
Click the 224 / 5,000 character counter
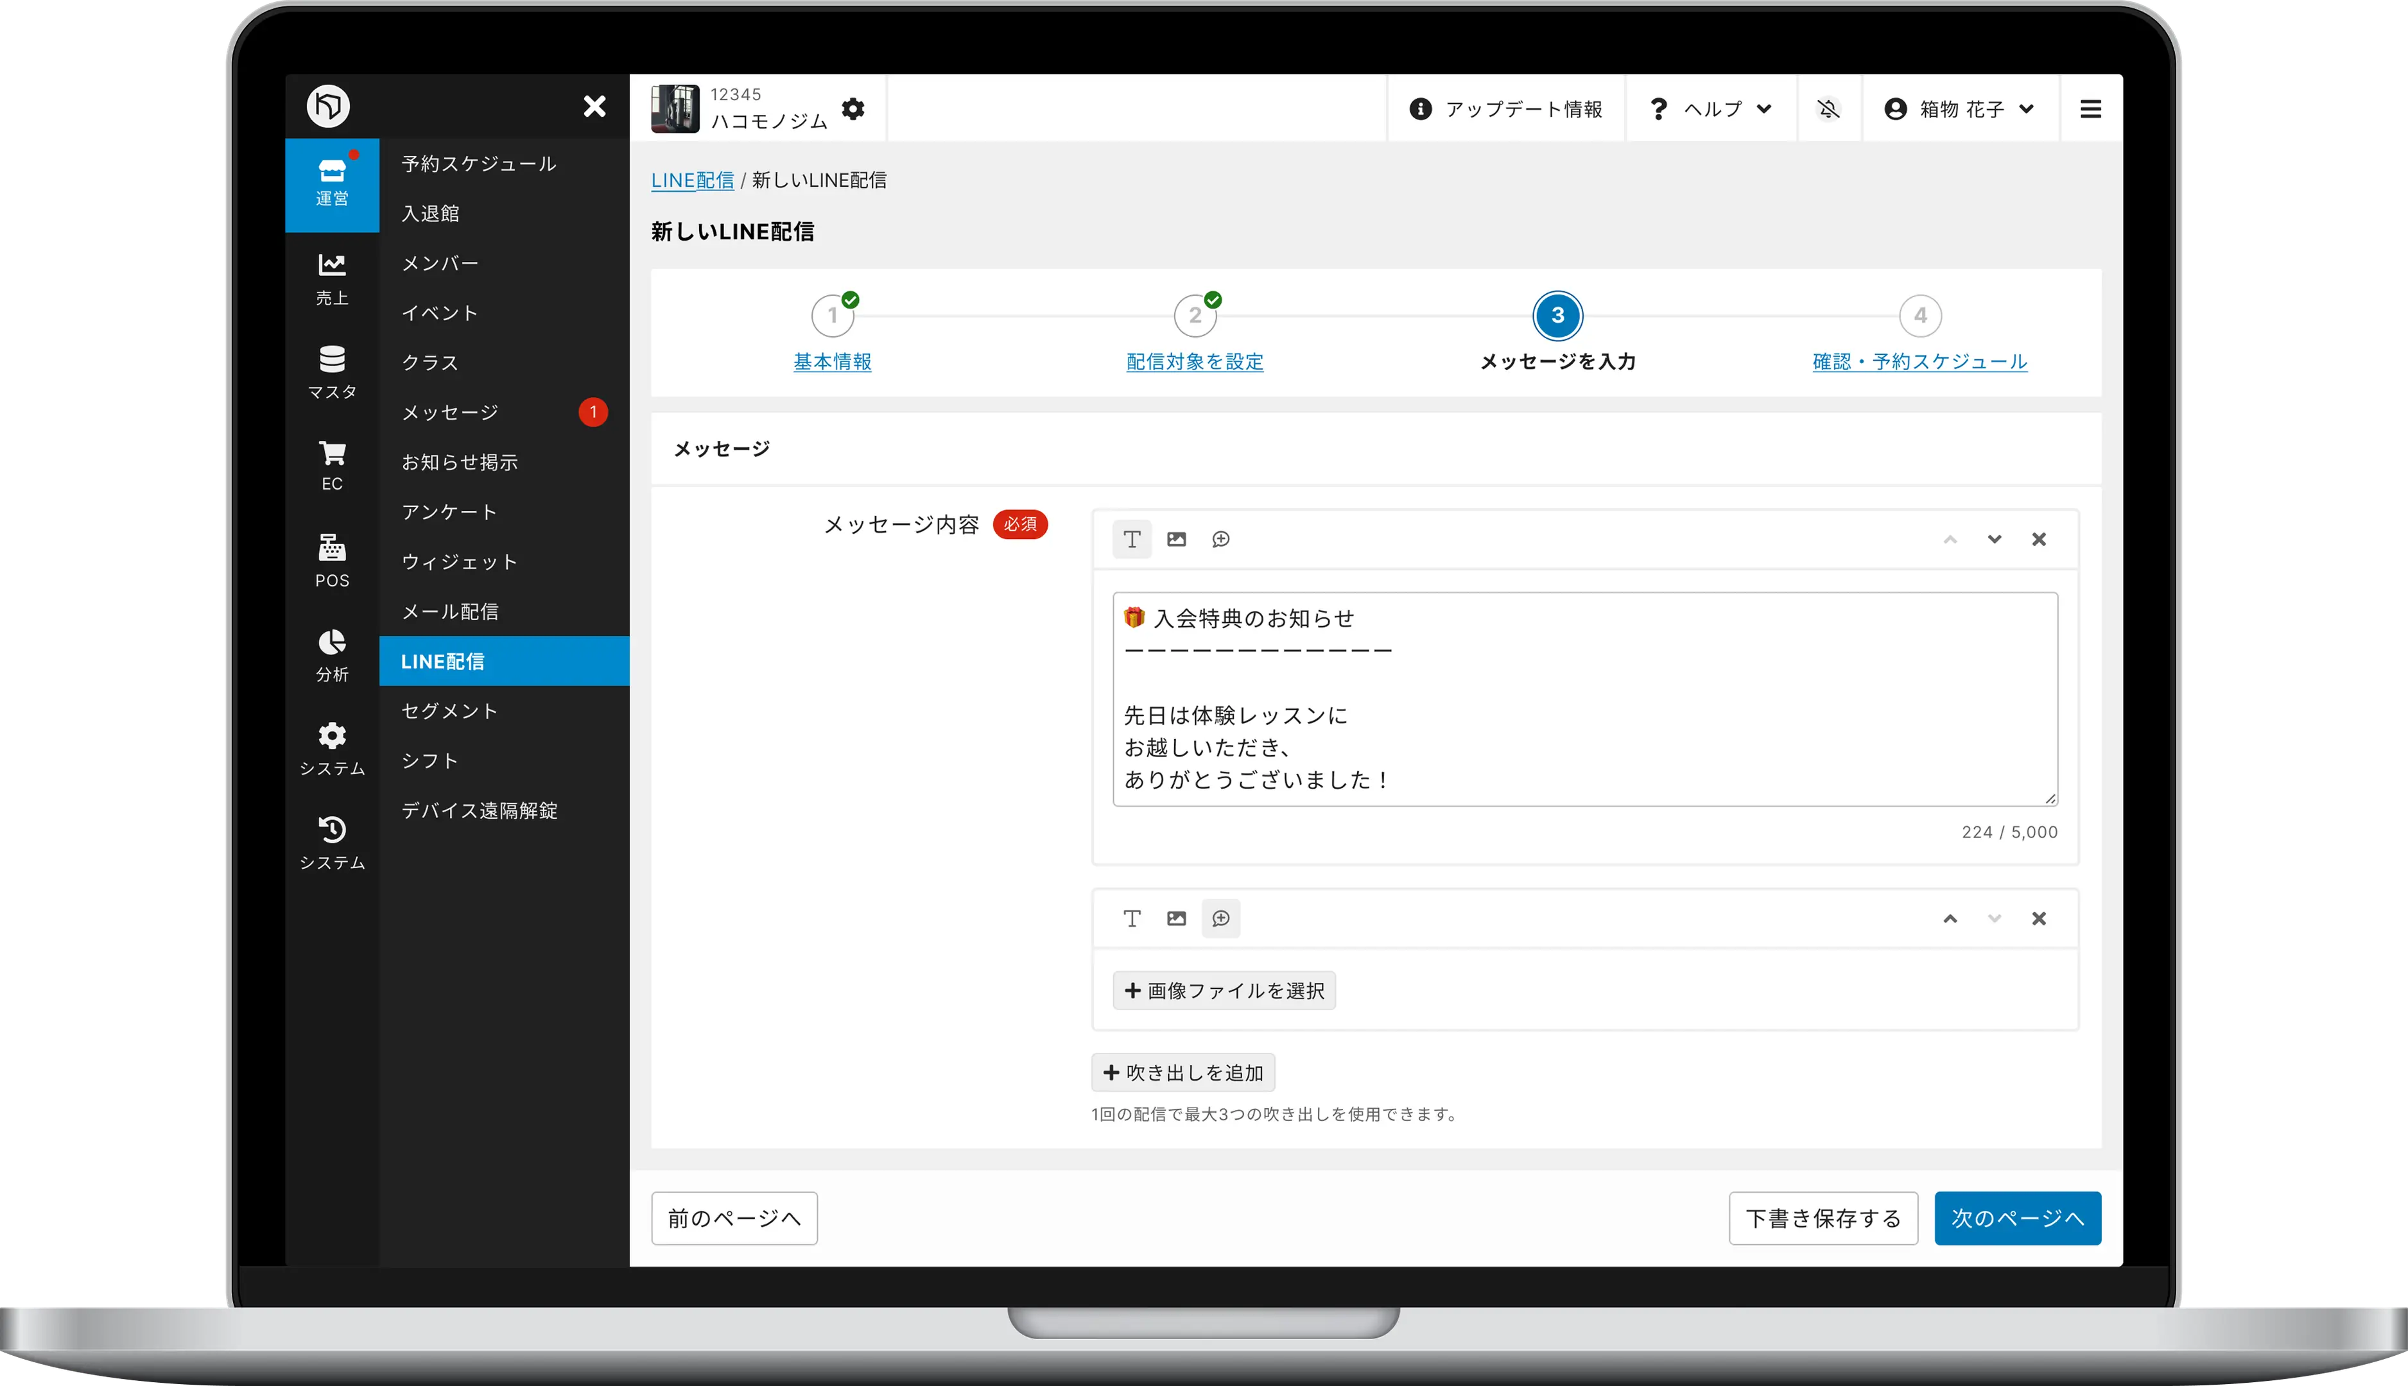point(2009,832)
